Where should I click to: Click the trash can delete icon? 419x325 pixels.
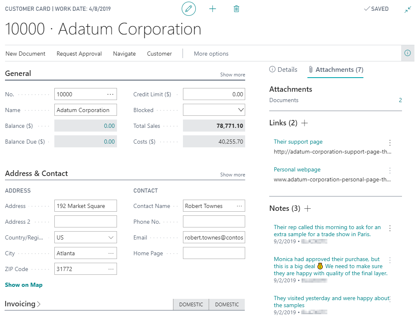(236, 9)
